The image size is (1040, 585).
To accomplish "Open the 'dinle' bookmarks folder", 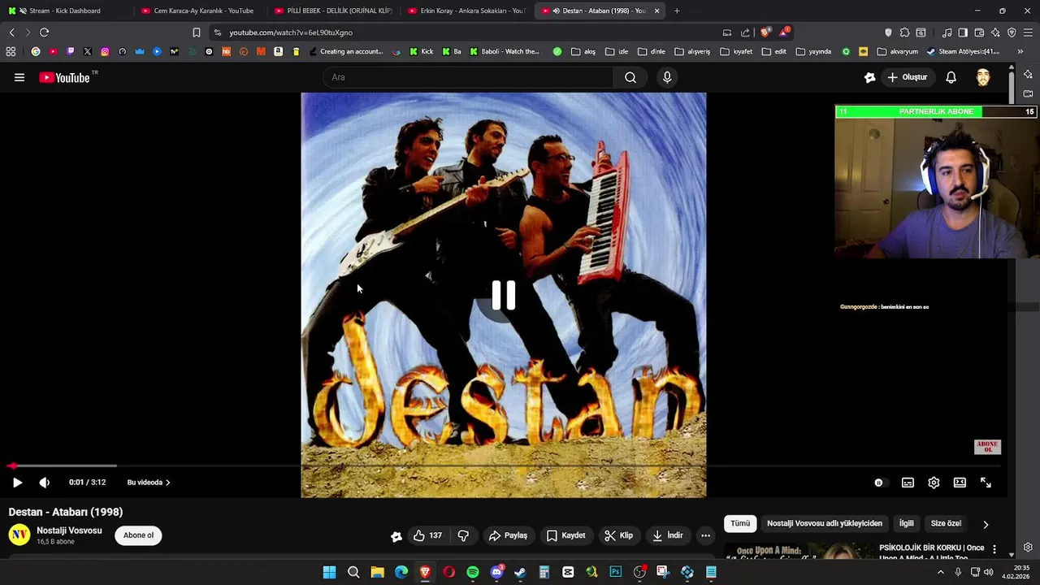I will tap(652, 51).
